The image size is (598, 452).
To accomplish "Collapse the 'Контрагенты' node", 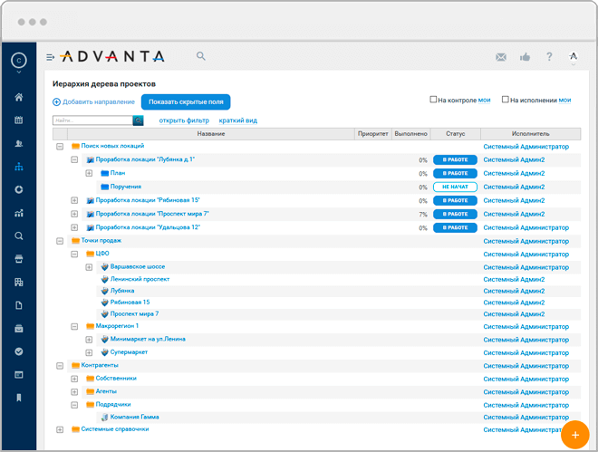I will point(60,366).
